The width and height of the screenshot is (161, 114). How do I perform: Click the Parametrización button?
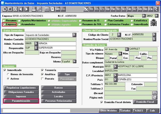21,101
